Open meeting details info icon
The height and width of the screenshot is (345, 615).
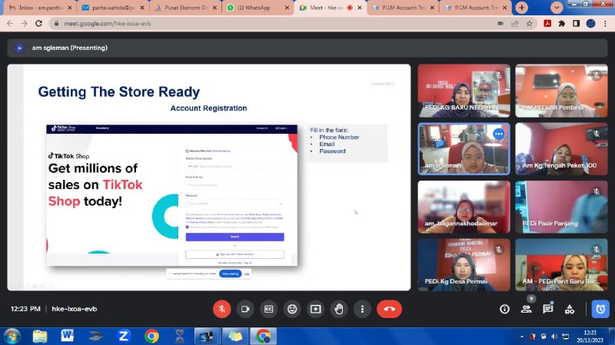point(504,310)
